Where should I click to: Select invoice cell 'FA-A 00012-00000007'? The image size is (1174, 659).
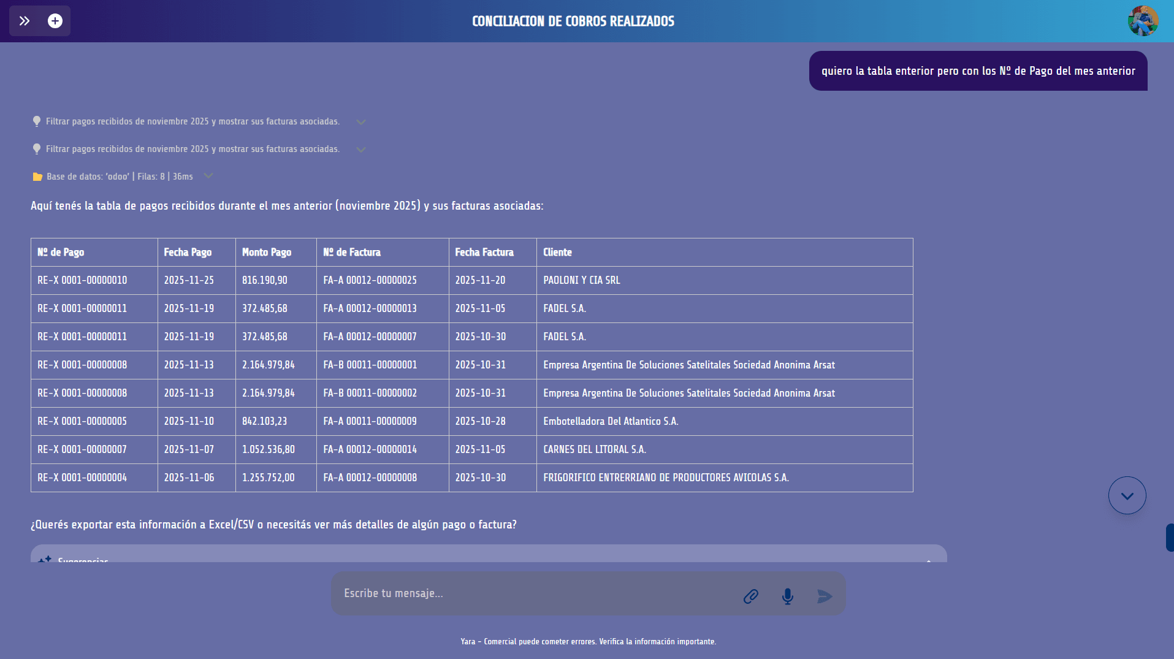383,337
